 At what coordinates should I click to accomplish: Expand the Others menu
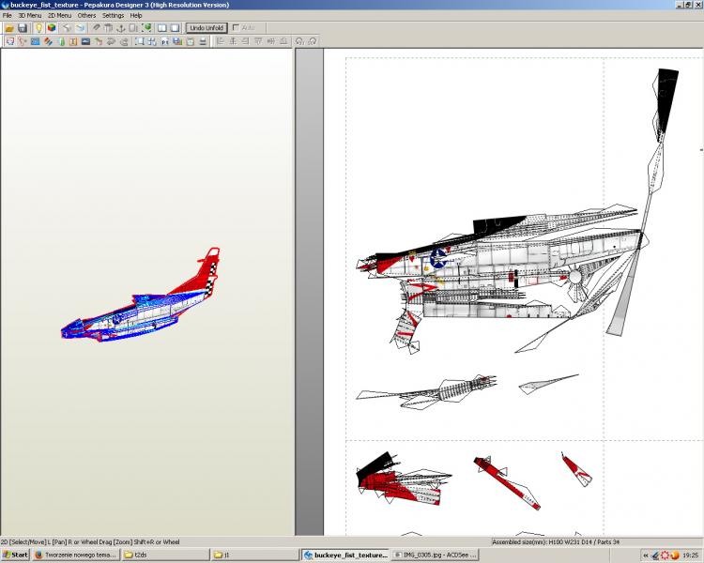tap(86, 16)
